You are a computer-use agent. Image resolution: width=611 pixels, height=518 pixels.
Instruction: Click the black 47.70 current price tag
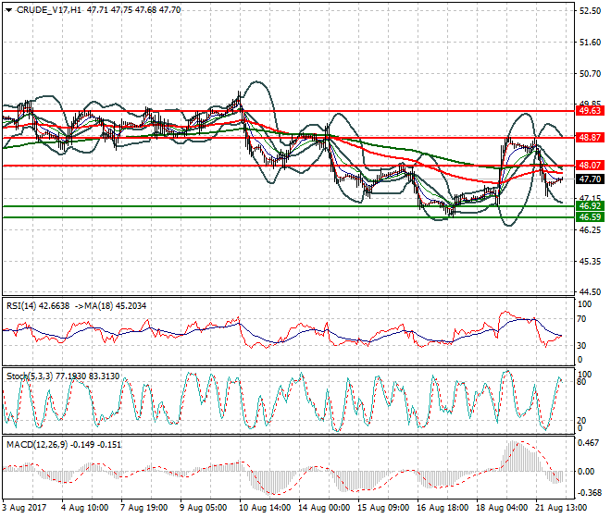click(x=589, y=179)
